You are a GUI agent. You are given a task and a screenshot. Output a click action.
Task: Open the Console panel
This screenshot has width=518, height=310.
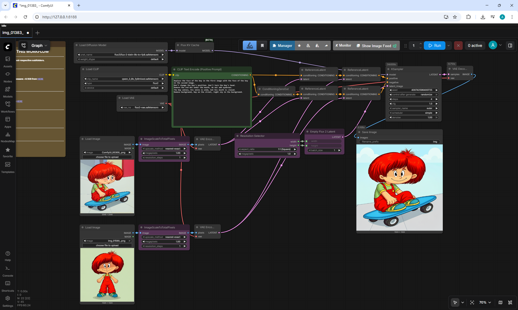click(x=8, y=271)
